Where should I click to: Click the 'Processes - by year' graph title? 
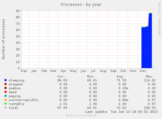pos(81,5)
